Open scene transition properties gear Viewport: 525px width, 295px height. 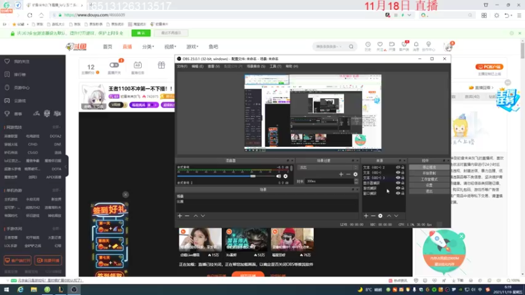click(355, 174)
